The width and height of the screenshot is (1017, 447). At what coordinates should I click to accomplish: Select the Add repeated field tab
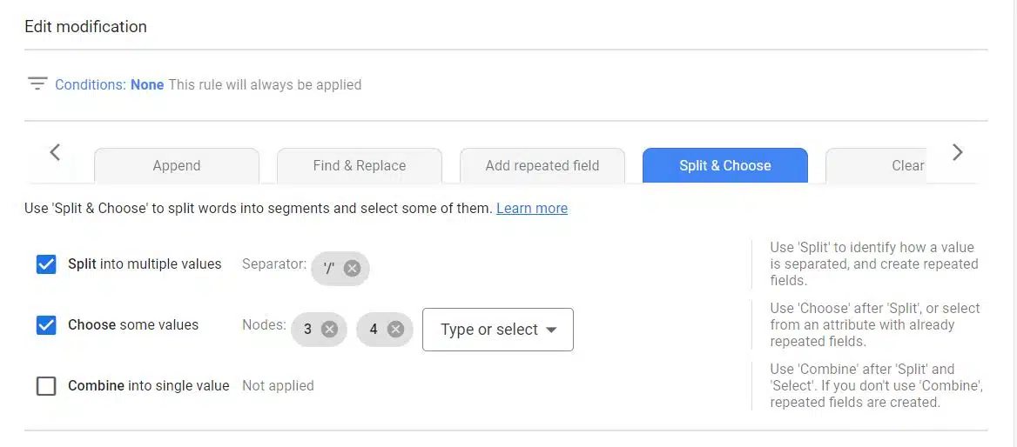[542, 165]
